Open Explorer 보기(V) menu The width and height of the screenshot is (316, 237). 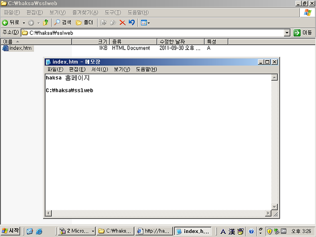(57, 12)
